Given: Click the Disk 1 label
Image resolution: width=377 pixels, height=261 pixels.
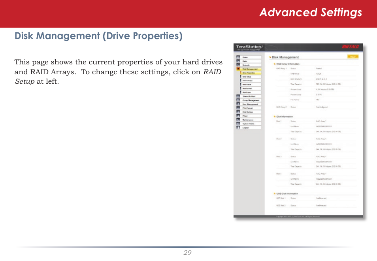Looking at the screenshot, I should coord(279,121).
